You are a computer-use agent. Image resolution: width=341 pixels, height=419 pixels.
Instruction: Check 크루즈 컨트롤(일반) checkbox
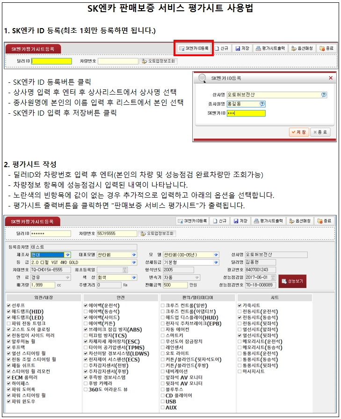pos(163,305)
